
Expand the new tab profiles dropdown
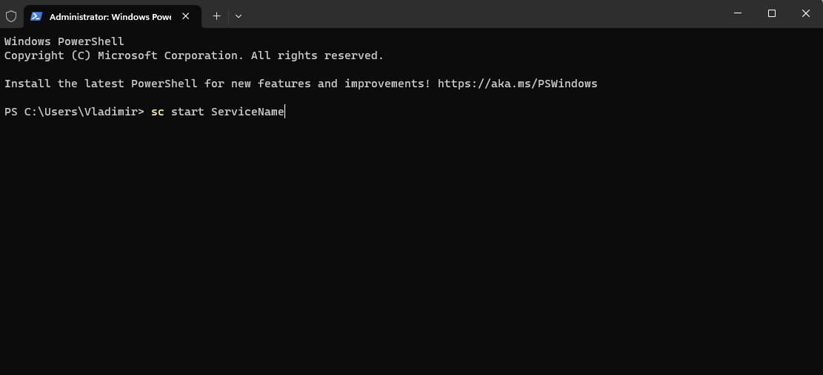(238, 16)
